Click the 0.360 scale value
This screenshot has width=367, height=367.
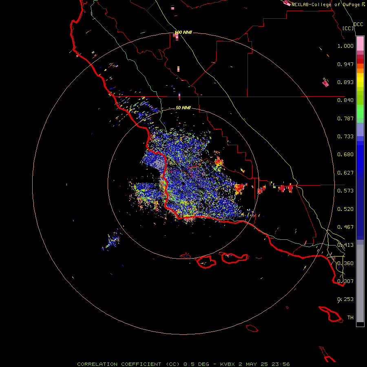tap(345, 263)
